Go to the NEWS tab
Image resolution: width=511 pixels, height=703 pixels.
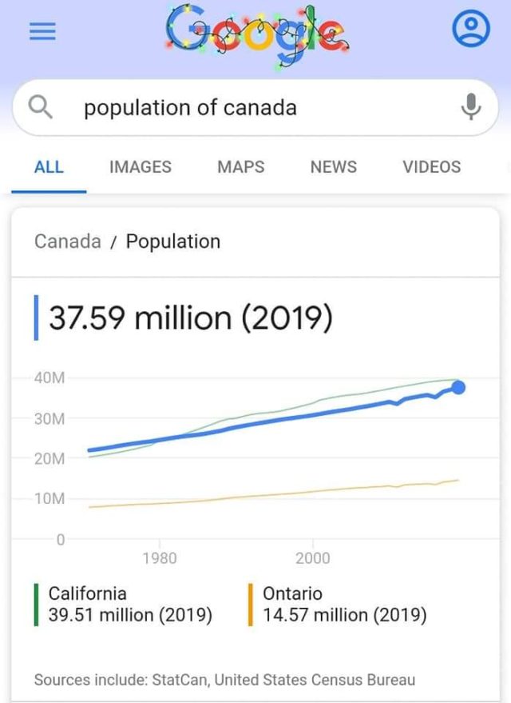pyautogui.click(x=333, y=167)
